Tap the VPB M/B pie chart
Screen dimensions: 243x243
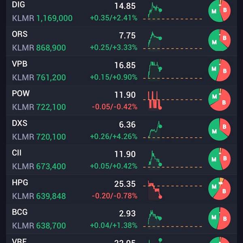(x=219, y=70)
